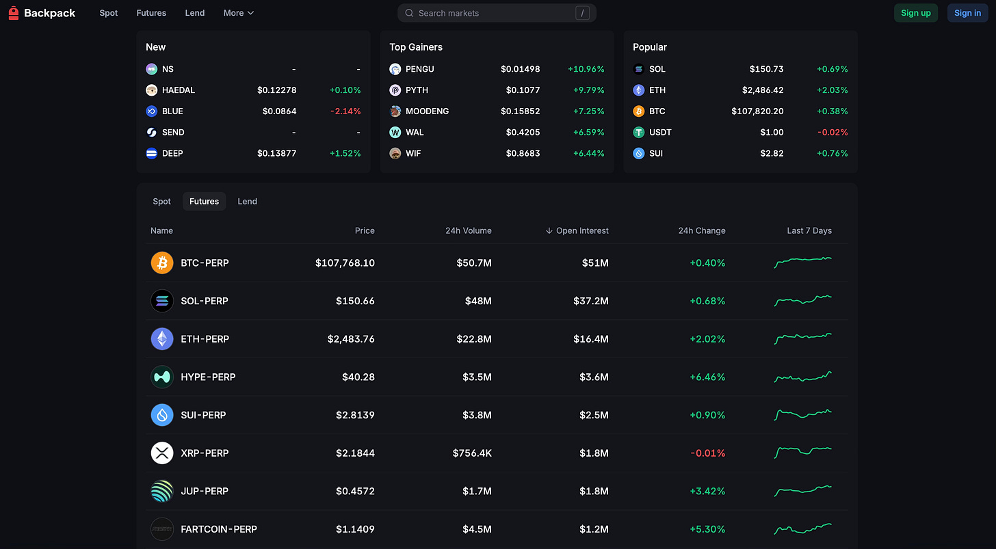Click the HYPE-PERP row icon
996x549 pixels.
pyautogui.click(x=162, y=377)
